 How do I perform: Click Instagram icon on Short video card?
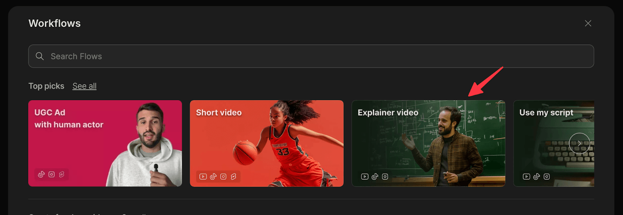pos(223,177)
